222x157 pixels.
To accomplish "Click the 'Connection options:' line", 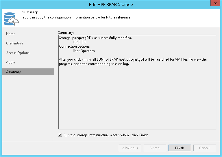I will (x=75, y=46).
